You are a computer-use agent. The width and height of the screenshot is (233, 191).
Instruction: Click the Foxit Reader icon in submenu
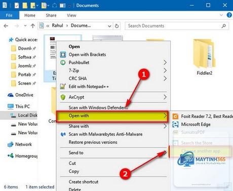[x=175, y=117]
